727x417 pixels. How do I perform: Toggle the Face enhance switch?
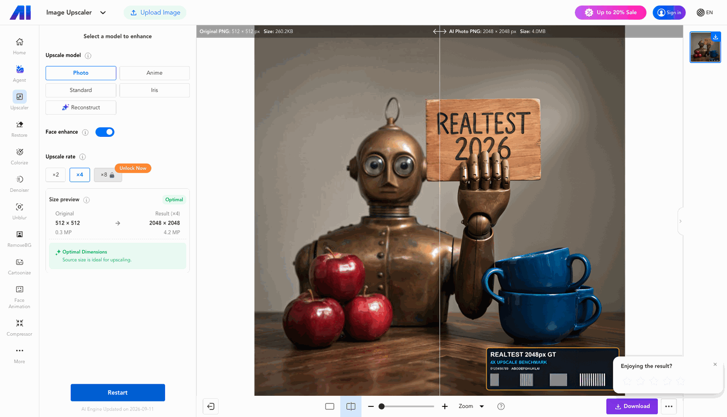[105, 132]
